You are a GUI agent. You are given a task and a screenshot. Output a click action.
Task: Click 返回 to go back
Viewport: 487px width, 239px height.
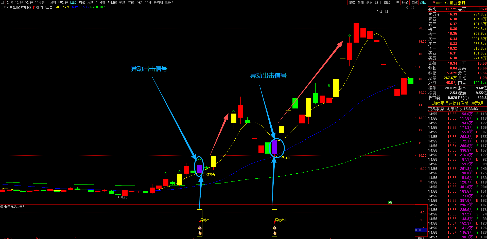423,2
